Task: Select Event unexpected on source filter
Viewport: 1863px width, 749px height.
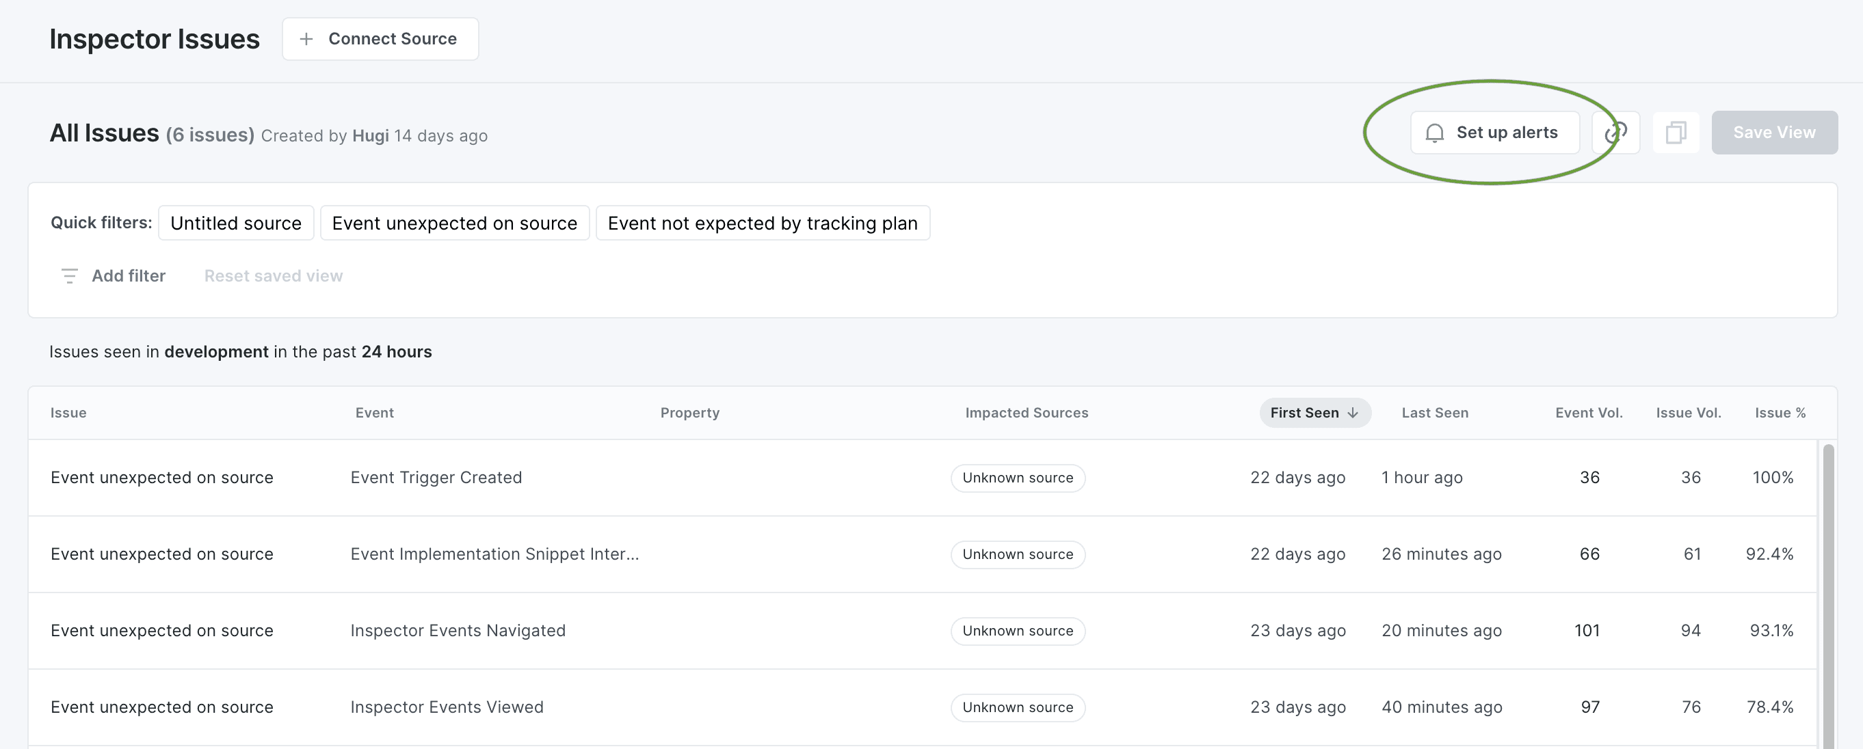Action: pyautogui.click(x=454, y=221)
